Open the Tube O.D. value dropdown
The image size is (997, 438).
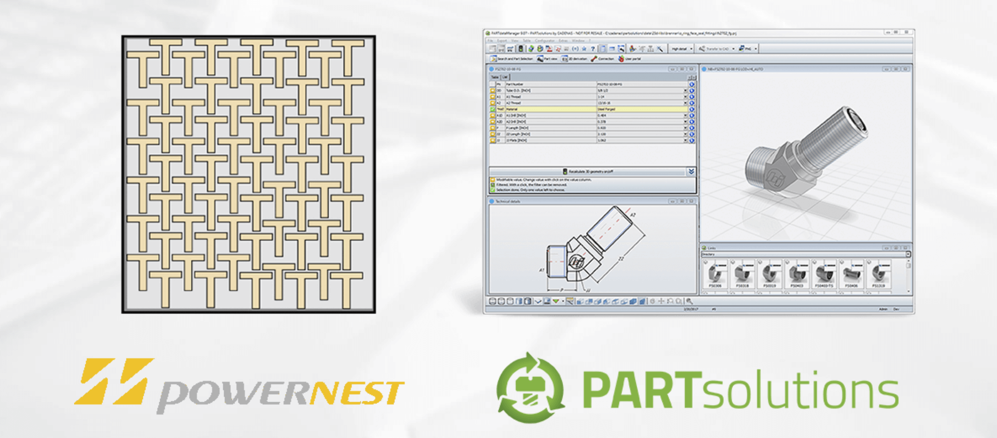point(685,90)
